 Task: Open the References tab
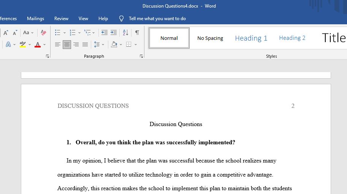click(x=8, y=19)
